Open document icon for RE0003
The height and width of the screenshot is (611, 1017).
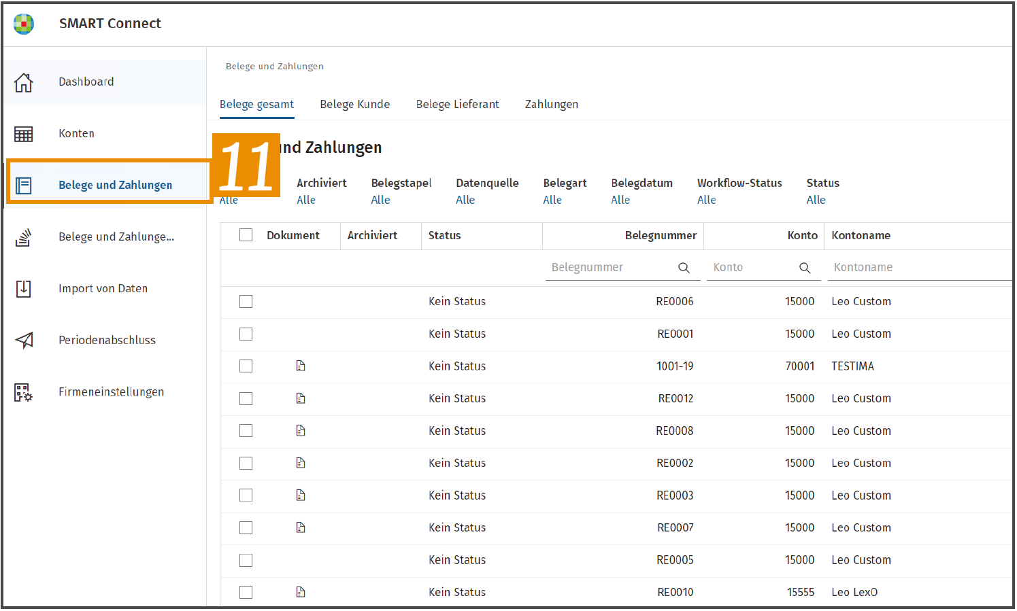301,495
